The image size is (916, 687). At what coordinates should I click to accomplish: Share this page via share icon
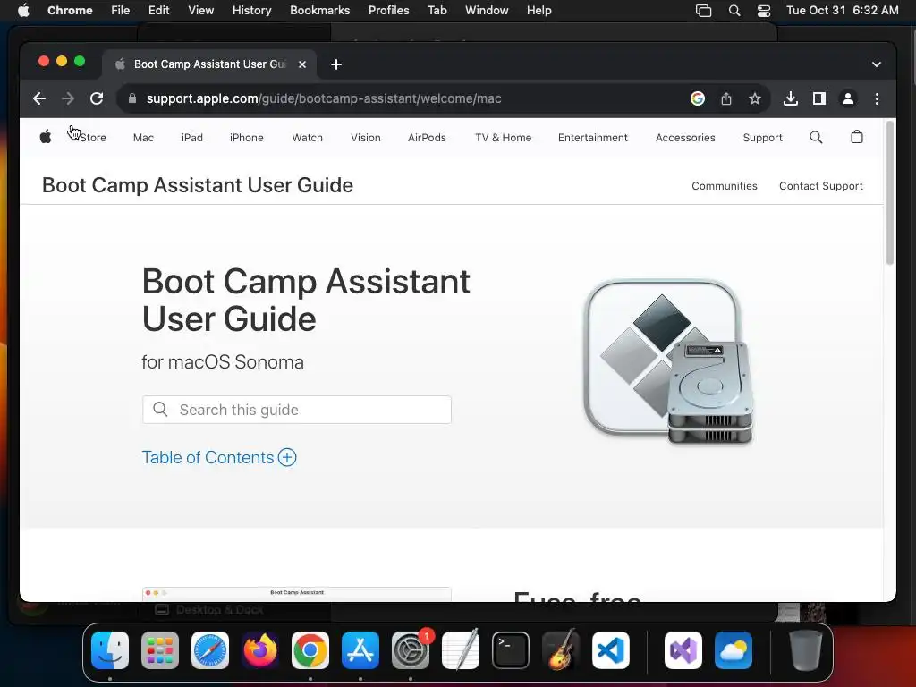click(x=726, y=98)
